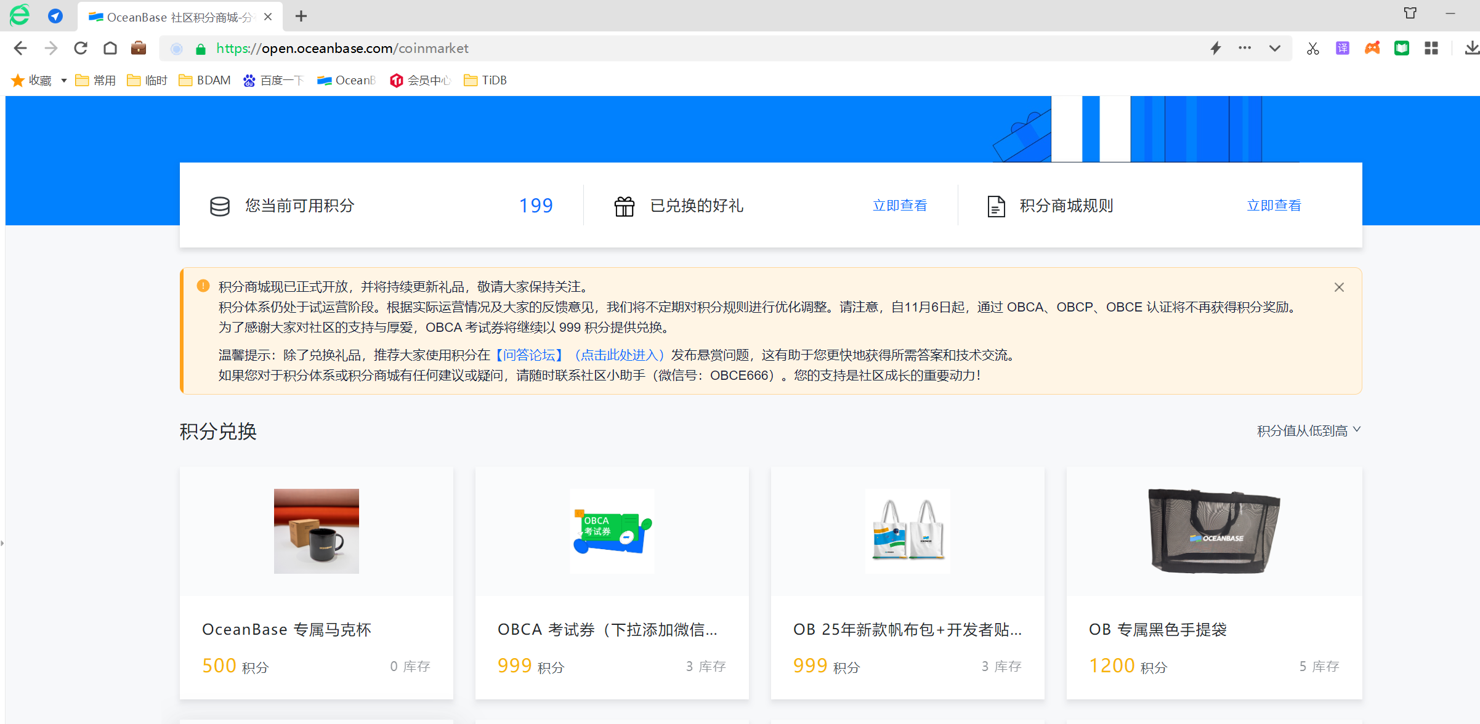Click the browser back arrow
Screen dimensions: 1480x724
click(20, 48)
